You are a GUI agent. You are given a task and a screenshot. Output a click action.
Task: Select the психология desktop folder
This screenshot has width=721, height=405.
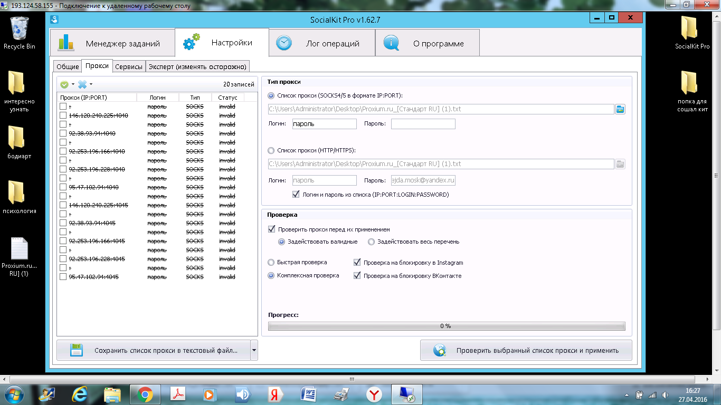pos(20,197)
